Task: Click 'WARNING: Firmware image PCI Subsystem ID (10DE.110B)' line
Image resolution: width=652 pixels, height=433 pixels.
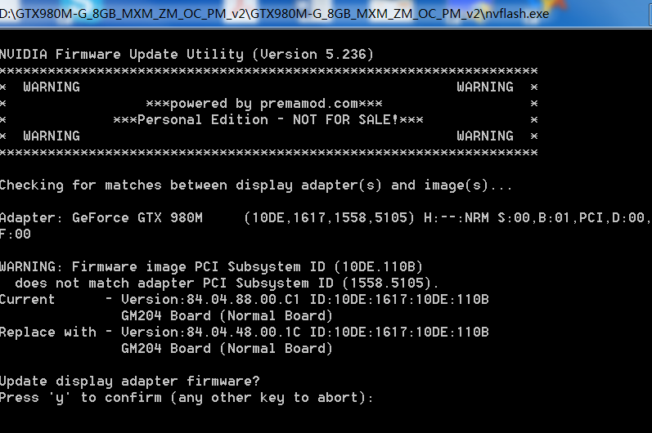Action: click(211, 266)
